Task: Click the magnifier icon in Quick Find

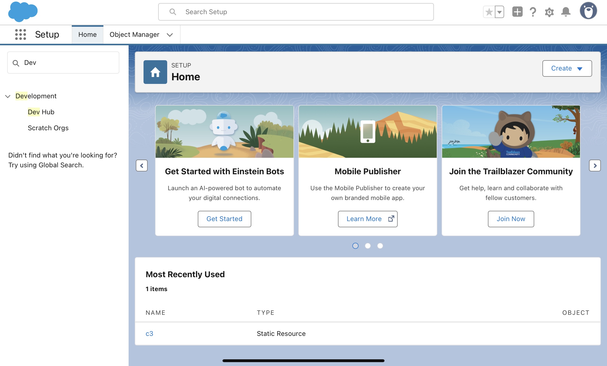Action: tap(16, 63)
